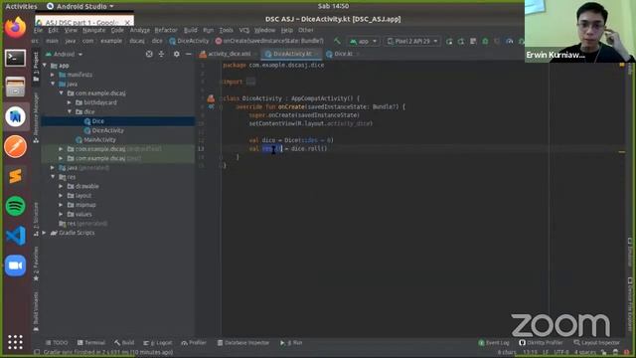
Task: Expand the drawable folder
Action: (61, 186)
